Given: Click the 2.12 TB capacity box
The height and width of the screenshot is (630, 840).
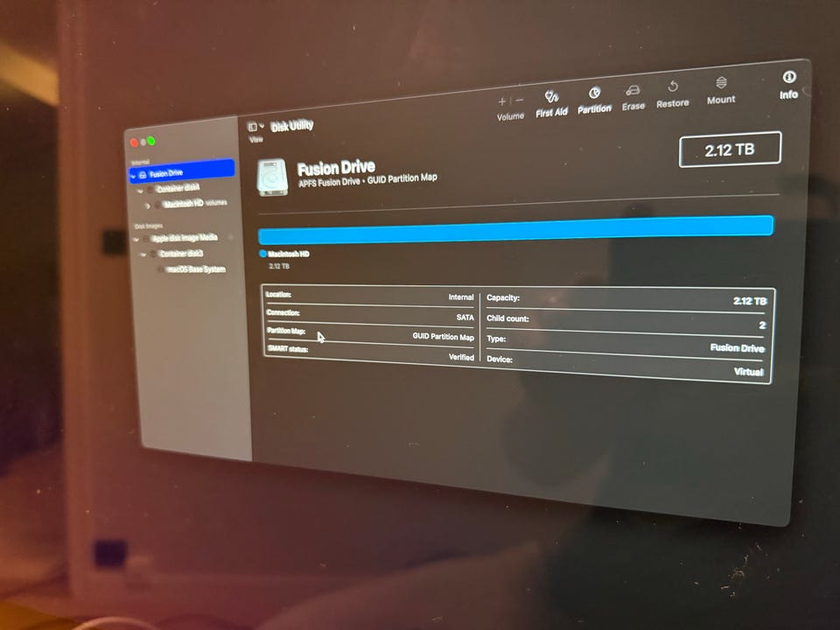Looking at the screenshot, I should (730, 150).
